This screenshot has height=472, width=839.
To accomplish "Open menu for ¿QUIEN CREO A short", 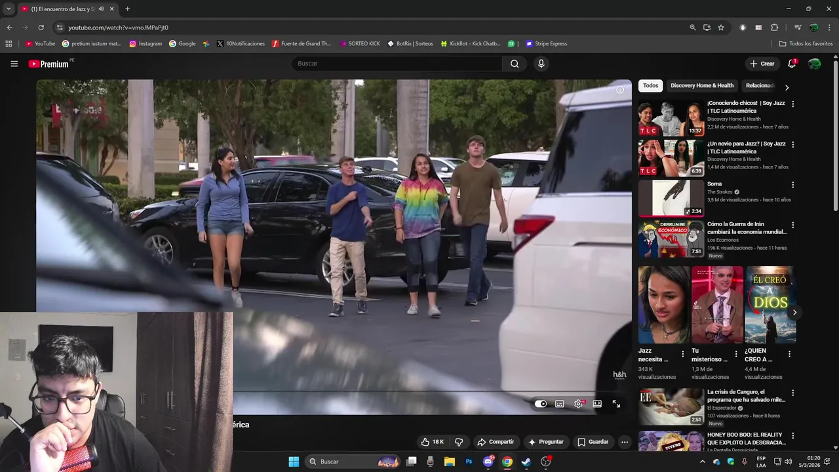I will tap(789, 354).
